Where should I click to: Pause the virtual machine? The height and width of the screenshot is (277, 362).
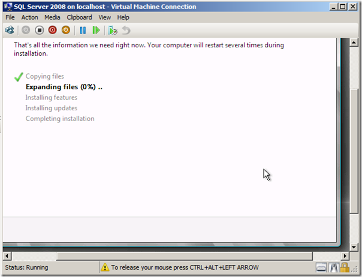[x=83, y=30]
